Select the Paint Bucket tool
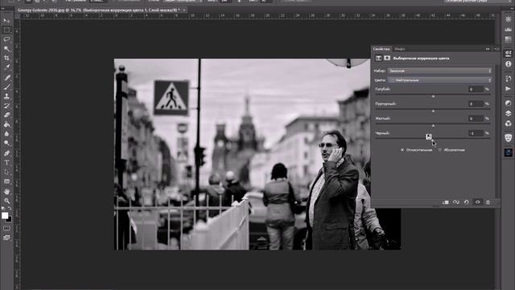This screenshot has width=515, height=290. 6,125
